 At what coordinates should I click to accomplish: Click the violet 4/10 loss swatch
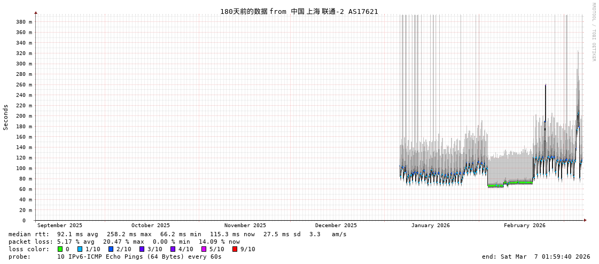point(173,249)
